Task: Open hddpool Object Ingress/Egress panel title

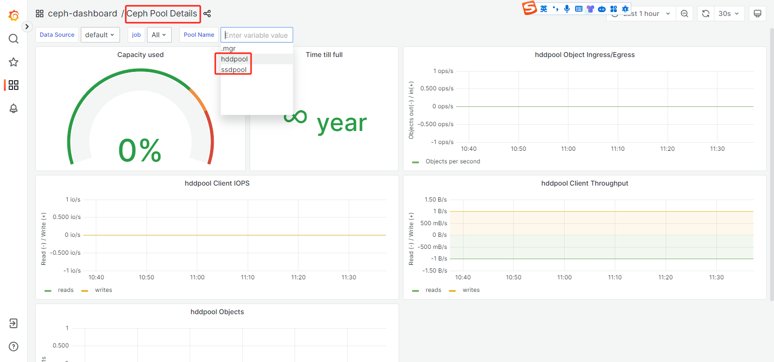Action: pos(585,55)
